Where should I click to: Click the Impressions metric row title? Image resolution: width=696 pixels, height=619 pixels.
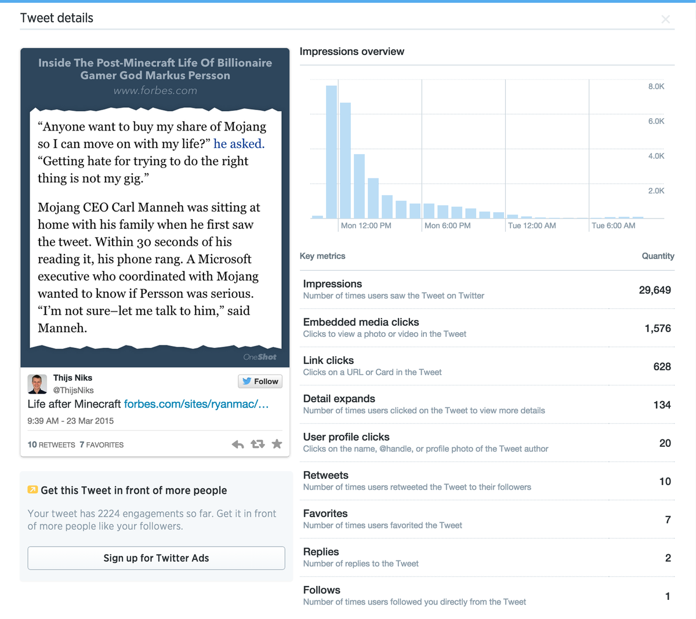(332, 284)
